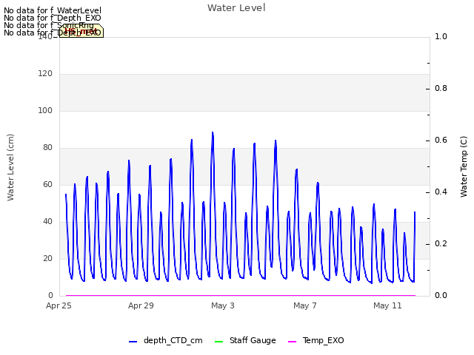Click the 'Apr 25' x-axis tick label

coord(59,305)
